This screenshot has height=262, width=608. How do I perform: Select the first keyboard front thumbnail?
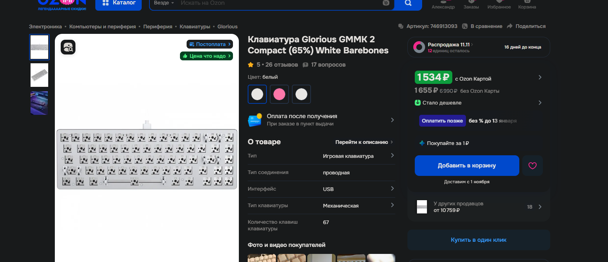(x=39, y=47)
